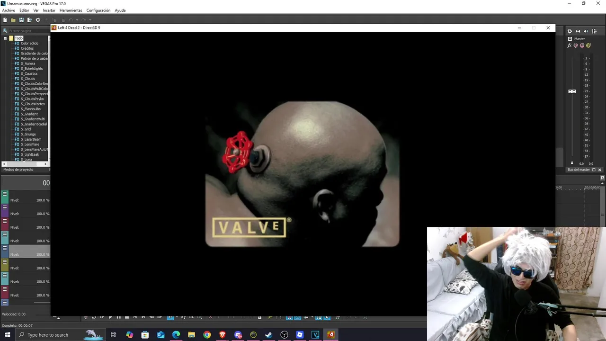Click the dim output speaker icon
This screenshot has height=341, width=606.
[x=586, y=31]
